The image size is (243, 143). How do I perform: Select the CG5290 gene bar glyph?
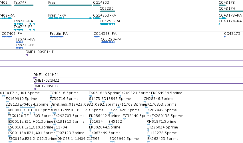[x=107, y=11]
